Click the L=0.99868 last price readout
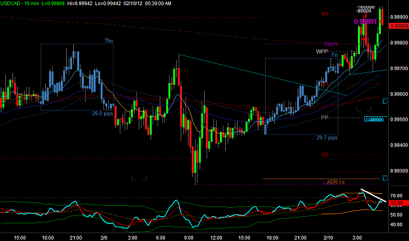409x241 pixels. point(53,3)
